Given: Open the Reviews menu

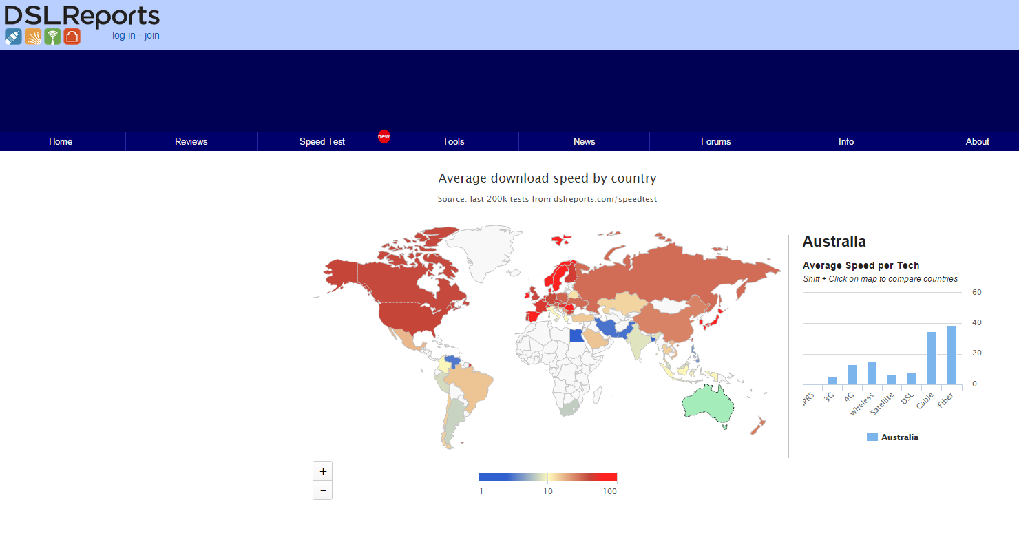Looking at the screenshot, I should tap(191, 141).
